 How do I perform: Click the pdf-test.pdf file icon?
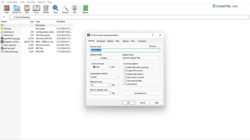[2, 48]
